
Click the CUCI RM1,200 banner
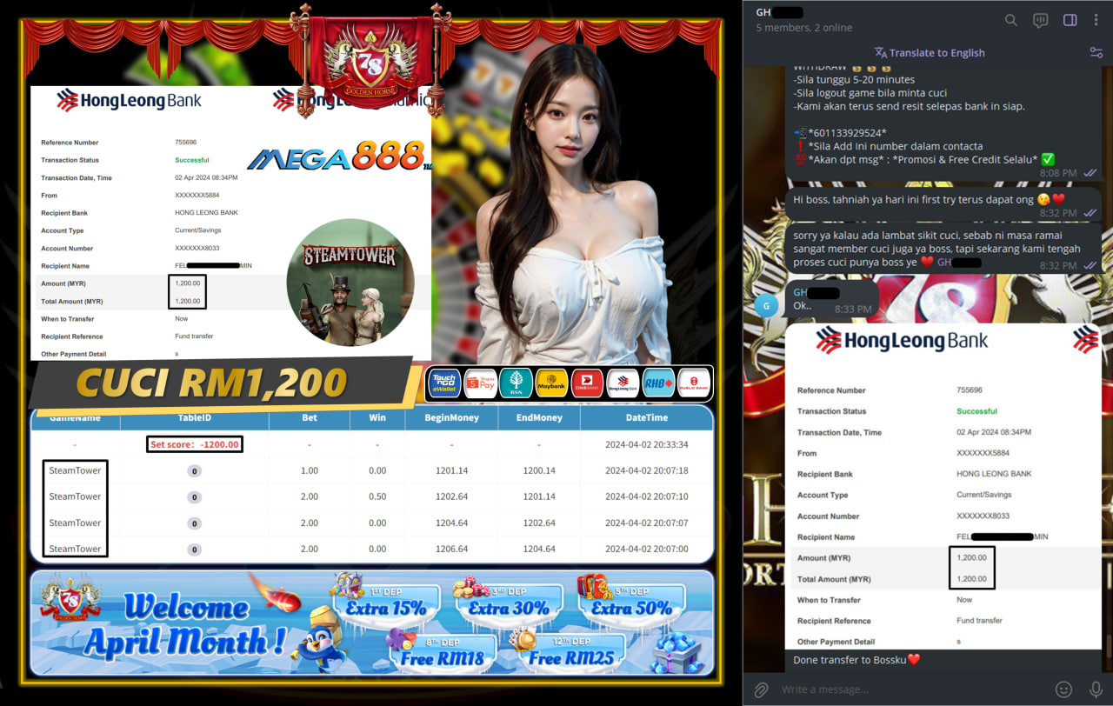tap(210, 383)
